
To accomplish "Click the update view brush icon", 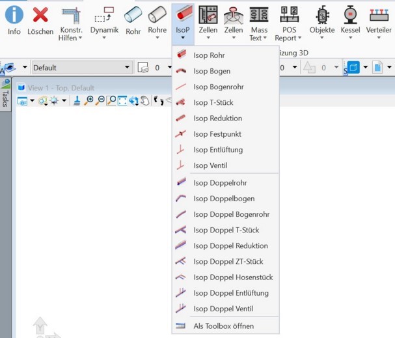I will click(x=77, y=101).
